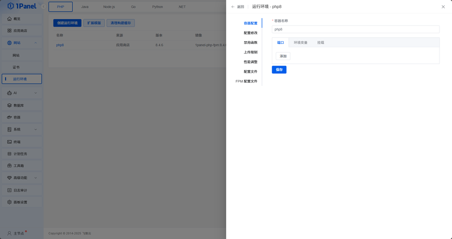Viewport: 452px width, 239px height.
Task: Switch to the Python tab
Action: 158,7
